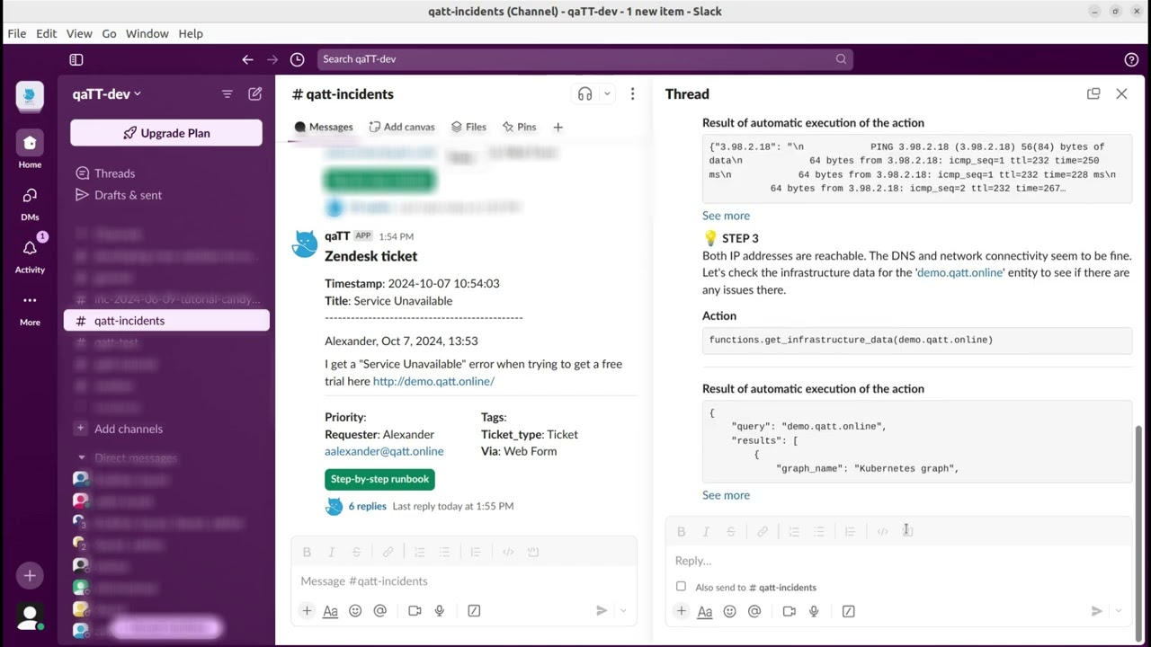This screenshot has height=647, width=1151.
Task: Start a huddle with the headphones icon
Action: point(585,94)
